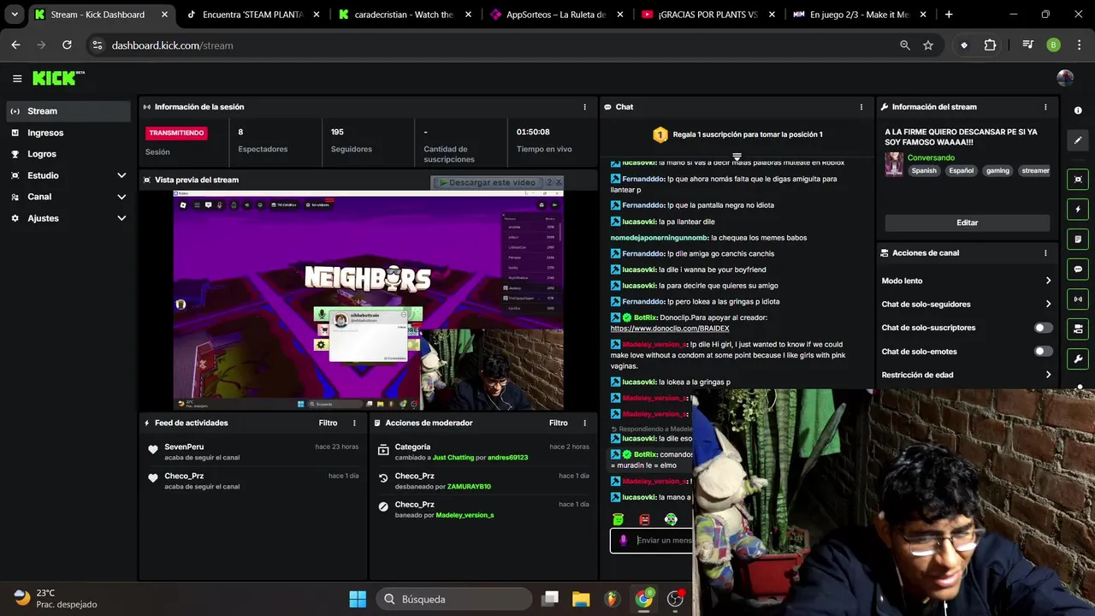Screen dimensions: 1095x616
Task: Open the Acciones de canal three-dot menu
Action: coord(1045,253)
